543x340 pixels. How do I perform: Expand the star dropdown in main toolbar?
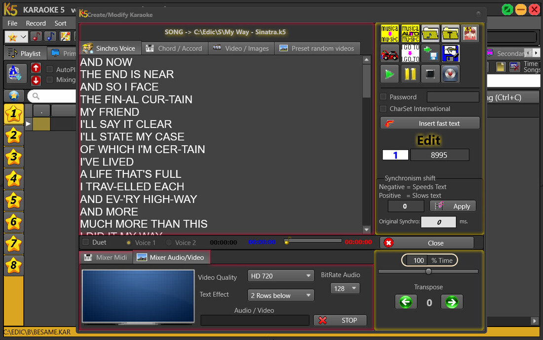[x=23, y=37]
